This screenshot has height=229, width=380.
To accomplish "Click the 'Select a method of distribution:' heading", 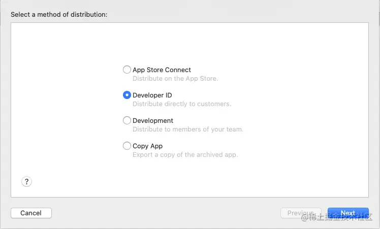I will pos(59,14).
